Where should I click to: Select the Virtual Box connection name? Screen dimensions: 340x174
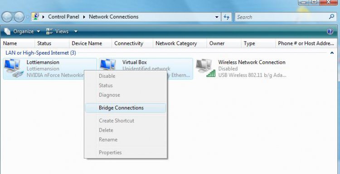[135, 62]
